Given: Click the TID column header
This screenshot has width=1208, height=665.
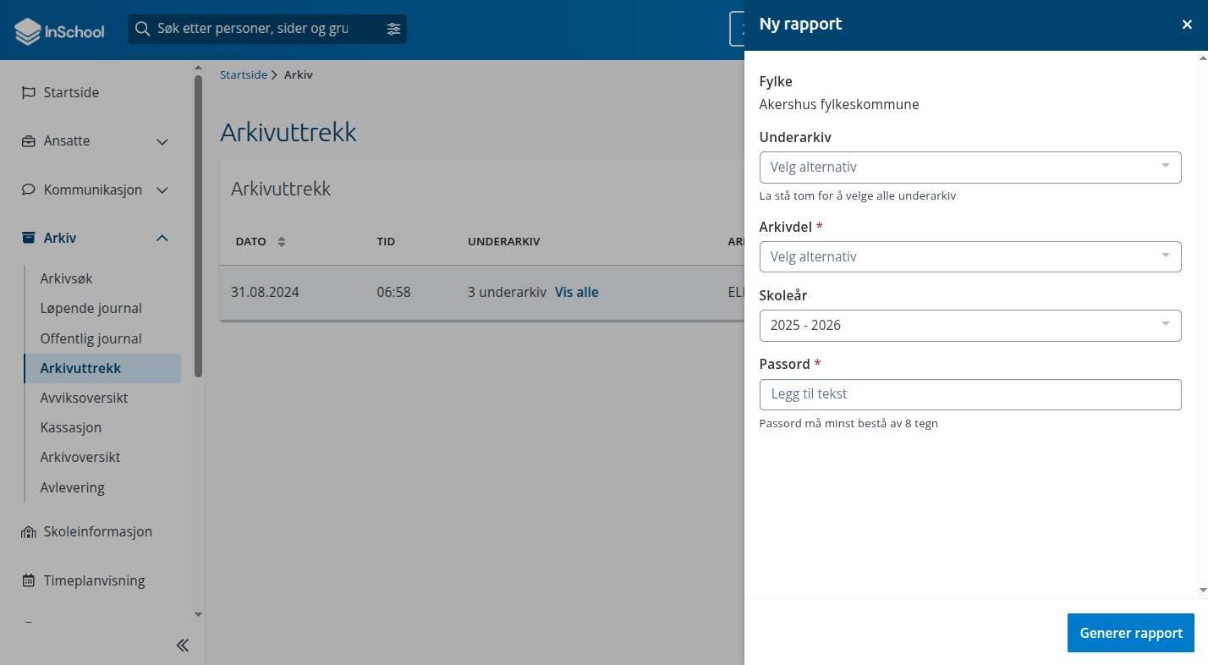Looking at the screenshot, I should (386, 242).
